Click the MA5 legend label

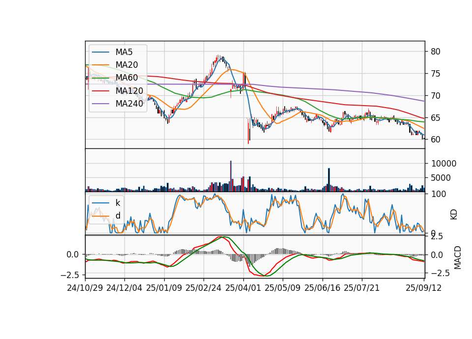[x=124, y=52]
